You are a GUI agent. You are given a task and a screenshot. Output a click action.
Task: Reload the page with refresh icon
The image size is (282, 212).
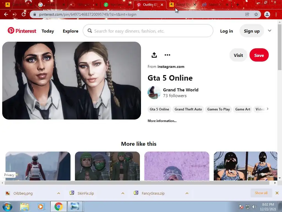[24, 14]
